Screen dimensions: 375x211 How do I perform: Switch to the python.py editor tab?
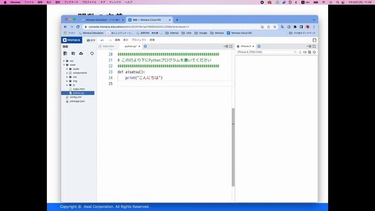[x=131, y=46]
